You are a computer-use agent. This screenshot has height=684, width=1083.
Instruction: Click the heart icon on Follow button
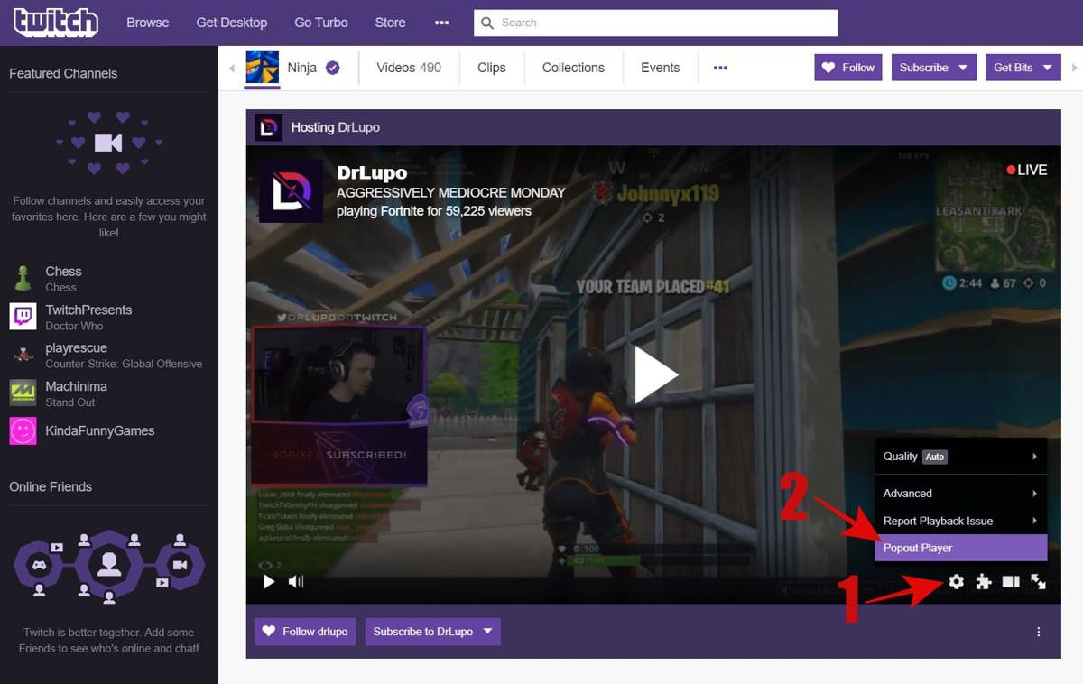click(x=828, y=68)
